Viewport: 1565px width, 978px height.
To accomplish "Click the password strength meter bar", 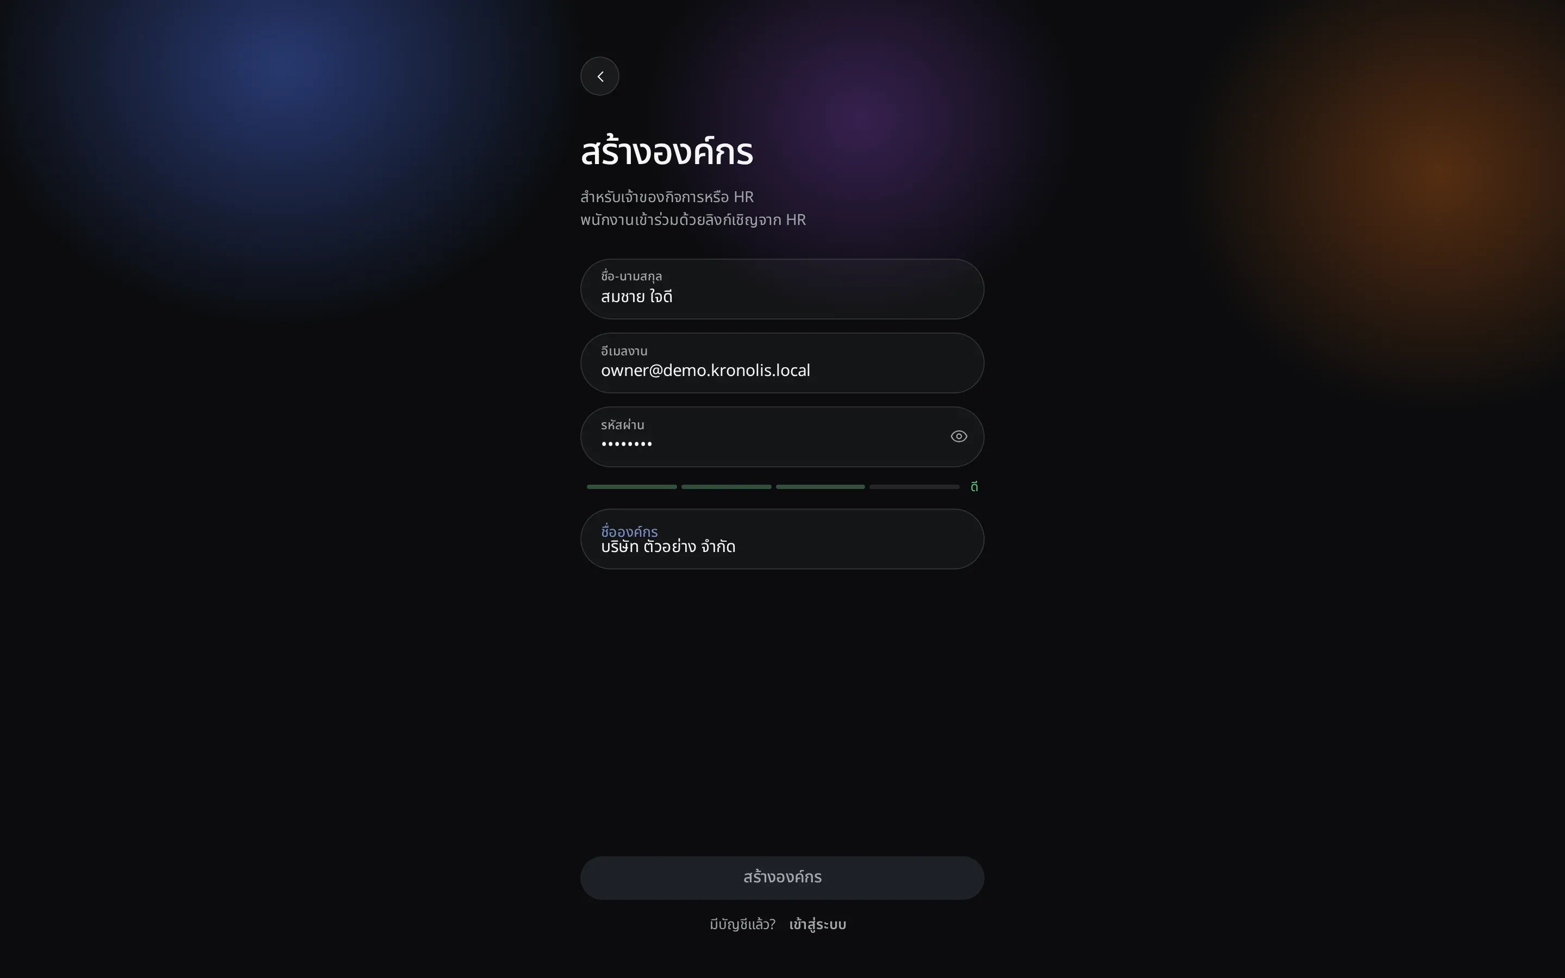I will pos(773,486).
